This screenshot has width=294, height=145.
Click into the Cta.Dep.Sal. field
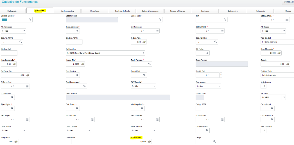(x=9, y=53)
